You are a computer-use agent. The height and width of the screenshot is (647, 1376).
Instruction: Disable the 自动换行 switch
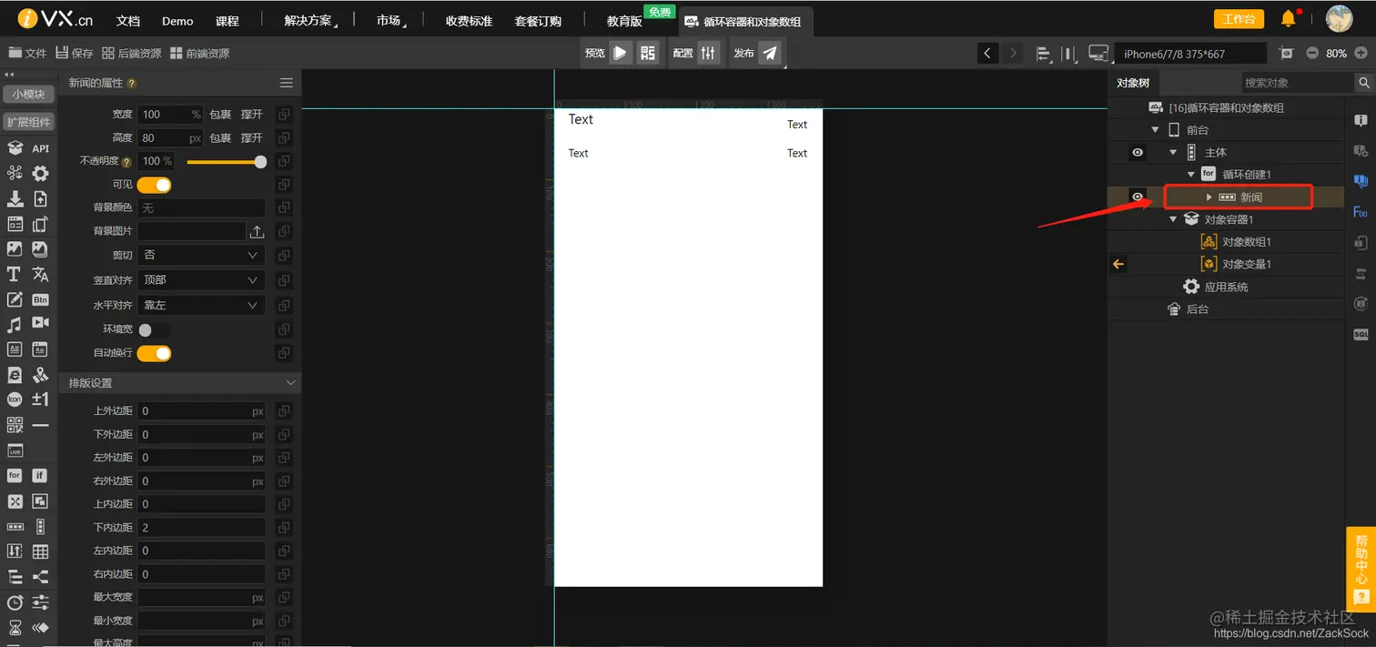154,353
